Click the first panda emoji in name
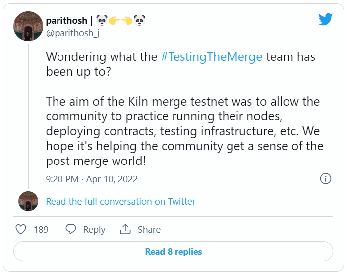 point(102,21)
